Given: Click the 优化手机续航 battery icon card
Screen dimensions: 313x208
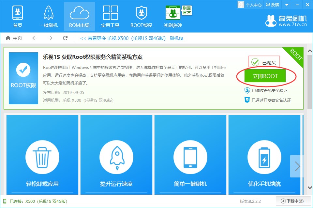Looking at the screenshot, I should coord(264,155).
